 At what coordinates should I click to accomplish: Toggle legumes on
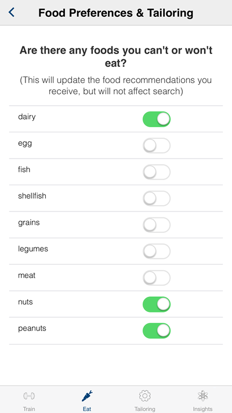(157, 252)
